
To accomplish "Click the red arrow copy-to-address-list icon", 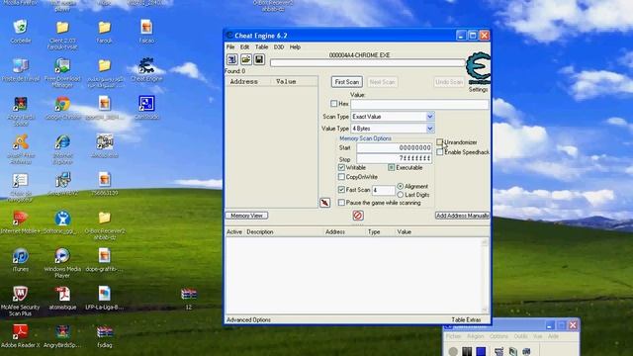I will [325, 203].
